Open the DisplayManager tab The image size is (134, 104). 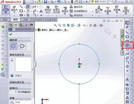point(31,25)
